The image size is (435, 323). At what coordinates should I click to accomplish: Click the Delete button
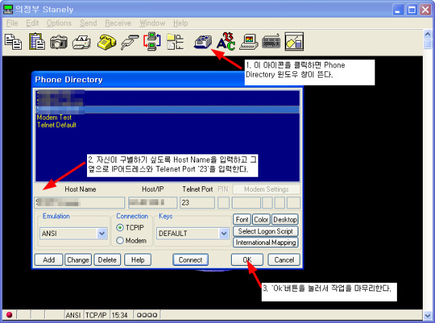107,260
